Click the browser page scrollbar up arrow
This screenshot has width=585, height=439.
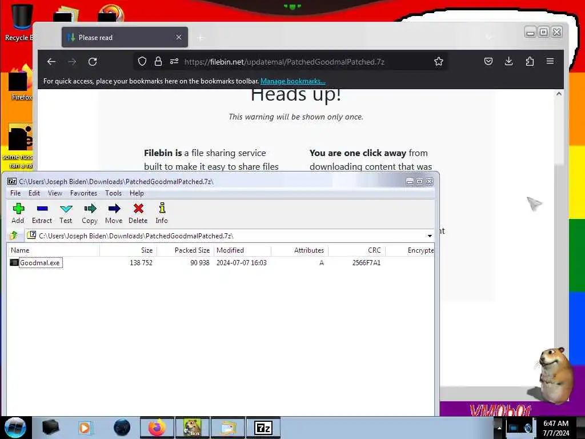[559, 94]
